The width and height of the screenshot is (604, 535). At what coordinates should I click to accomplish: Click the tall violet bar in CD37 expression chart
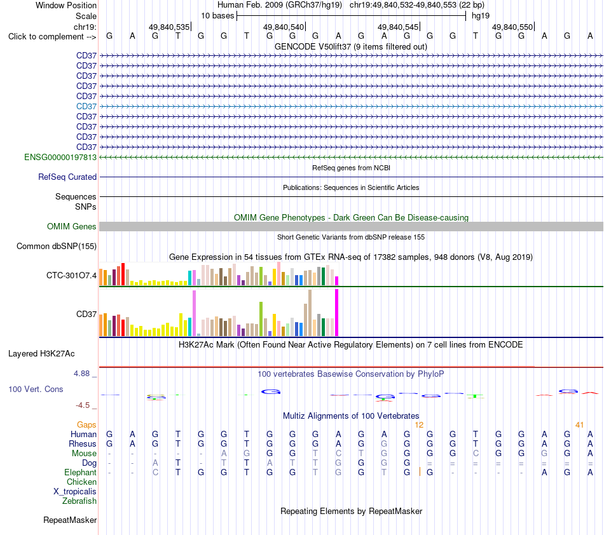pos(194,313)
